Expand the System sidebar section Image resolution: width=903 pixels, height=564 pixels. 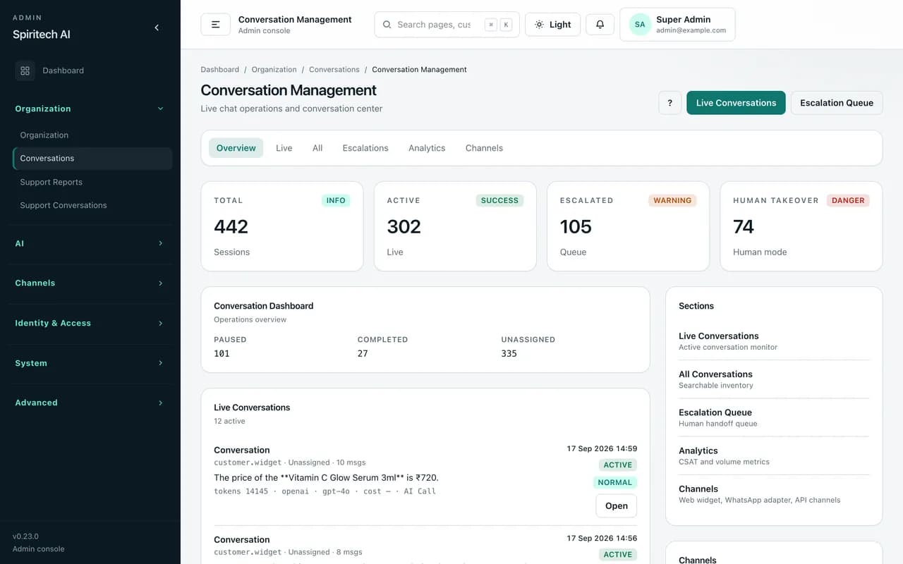[90, 363]
